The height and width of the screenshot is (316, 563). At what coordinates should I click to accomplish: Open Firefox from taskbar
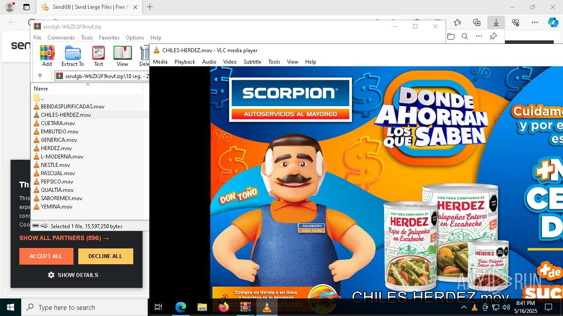coord(223,307)
